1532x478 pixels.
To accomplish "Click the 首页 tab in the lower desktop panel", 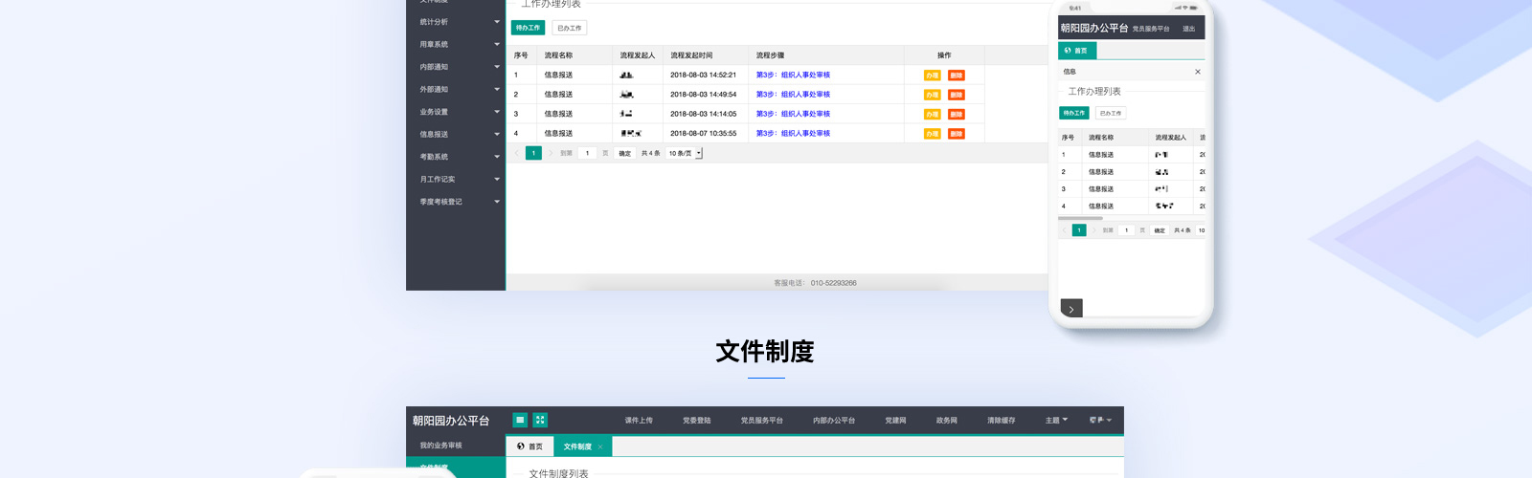I will coord(529,446).
